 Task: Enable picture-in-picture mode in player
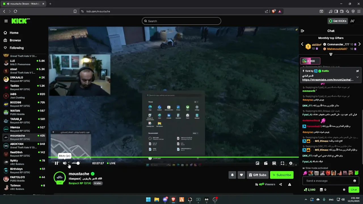coord(258,163)
